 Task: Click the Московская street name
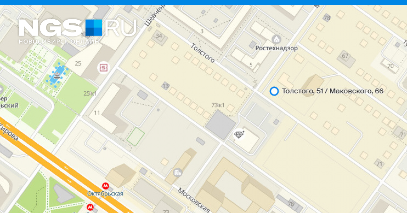click(193, 200)
